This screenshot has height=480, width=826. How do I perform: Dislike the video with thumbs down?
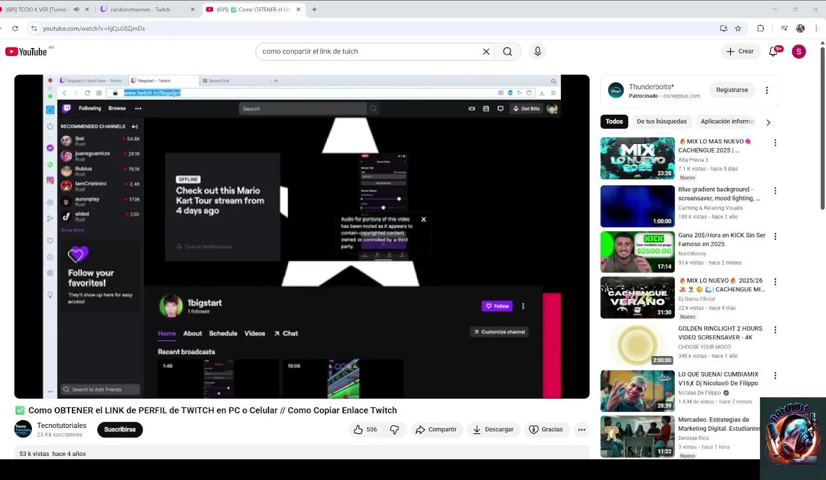click(394, 429)
